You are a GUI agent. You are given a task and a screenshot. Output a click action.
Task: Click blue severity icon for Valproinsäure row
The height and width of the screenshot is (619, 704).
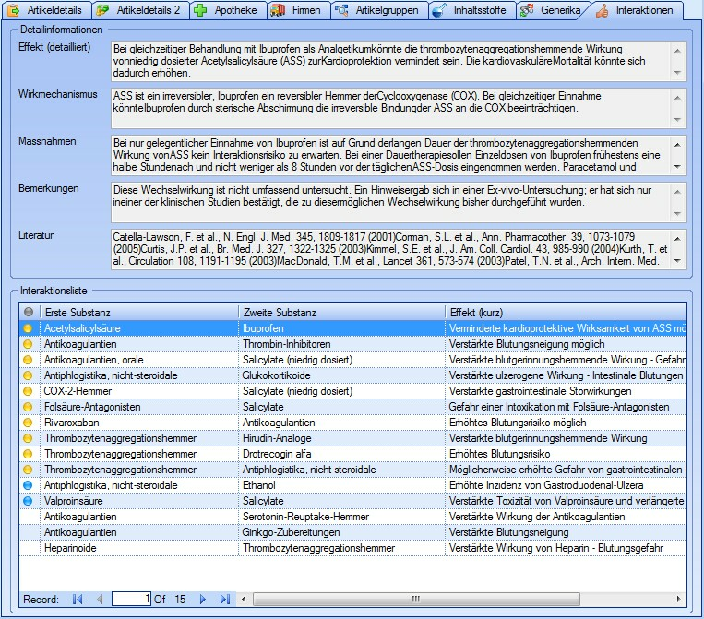[28, 501]
